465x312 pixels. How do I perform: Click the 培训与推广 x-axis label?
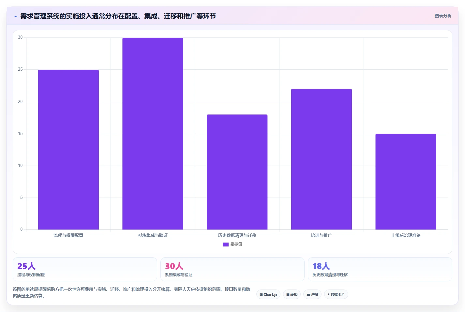(322, 235)
